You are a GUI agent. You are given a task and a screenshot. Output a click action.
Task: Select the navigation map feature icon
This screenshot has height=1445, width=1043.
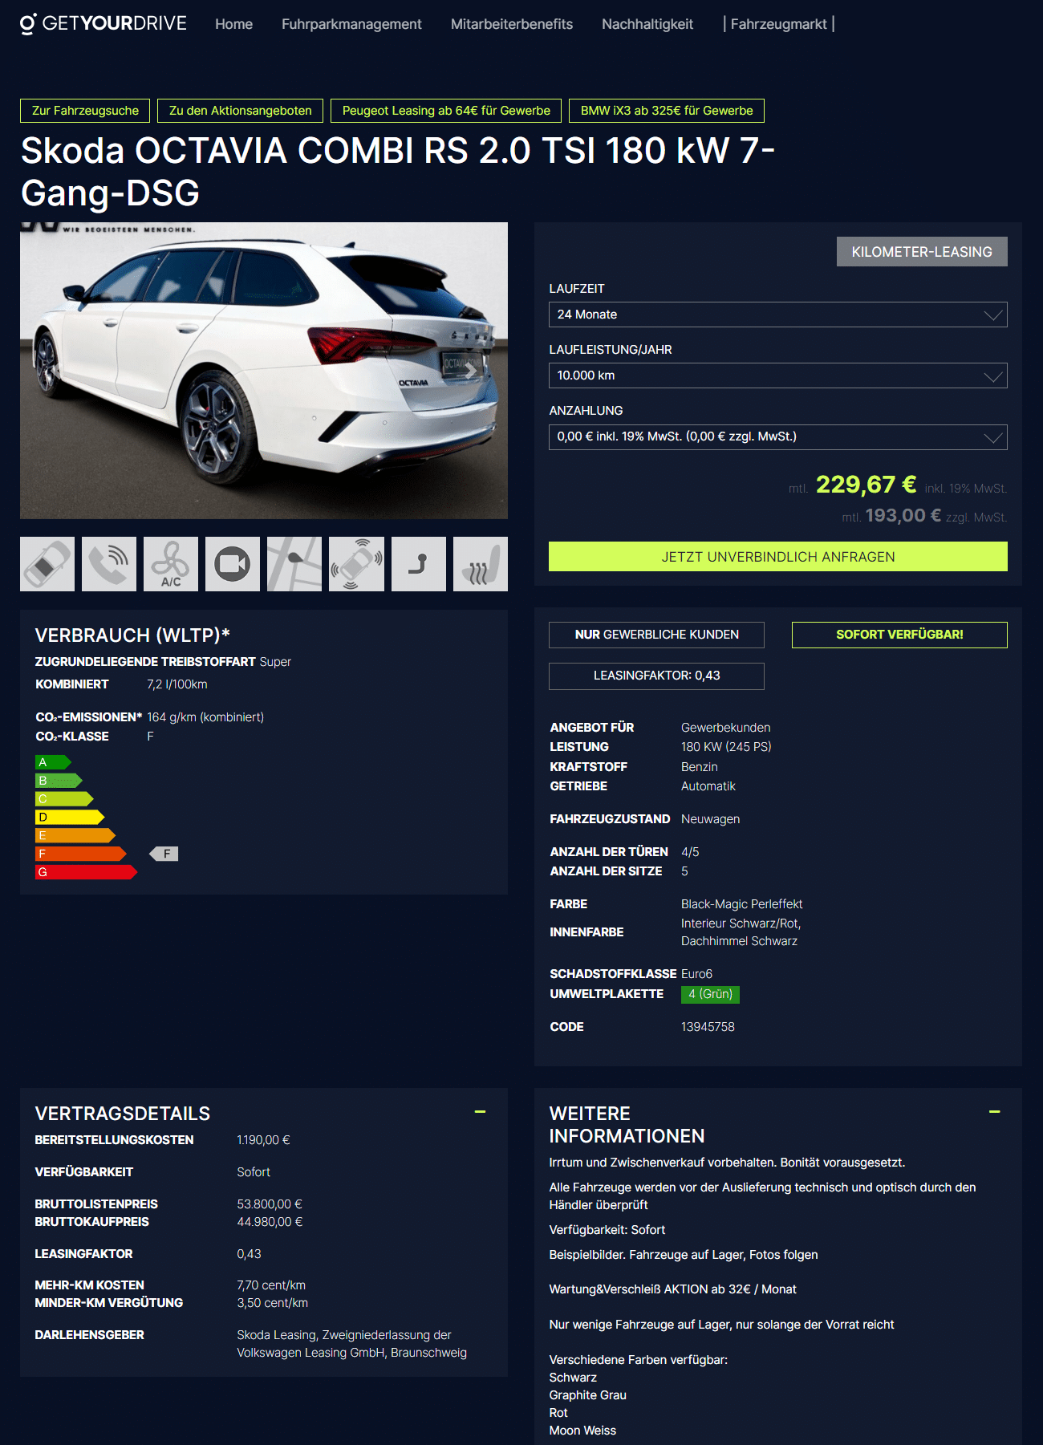pos(294,564)
